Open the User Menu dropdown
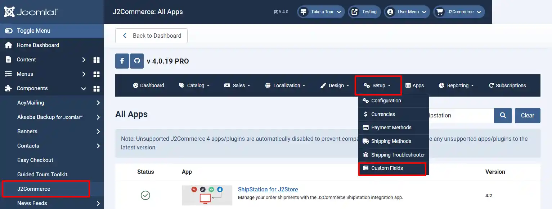 click(x=407, y=12)
